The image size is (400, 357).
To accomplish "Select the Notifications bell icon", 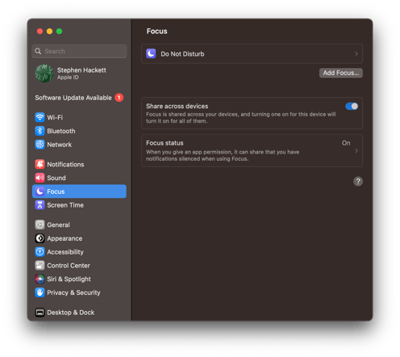I will [40, 164].
